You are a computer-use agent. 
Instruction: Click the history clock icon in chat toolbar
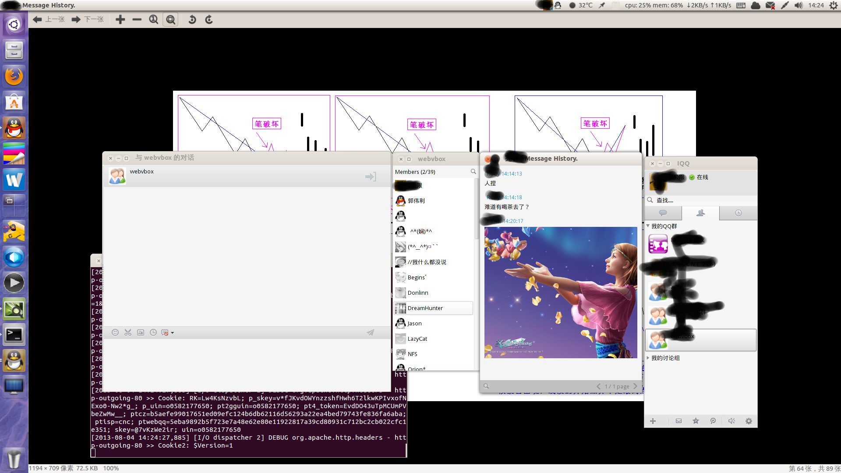coord(153,332)
